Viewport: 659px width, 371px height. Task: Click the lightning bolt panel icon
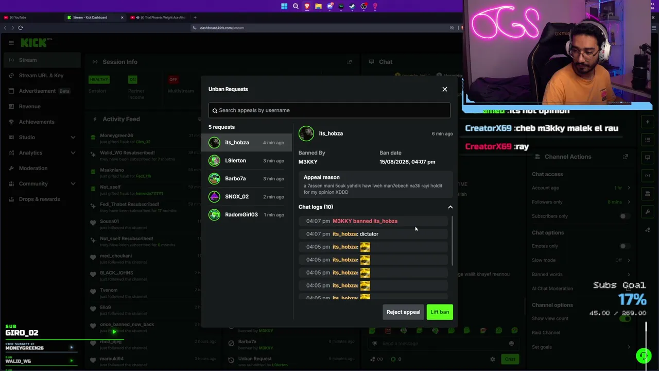[x=648, y=122]
